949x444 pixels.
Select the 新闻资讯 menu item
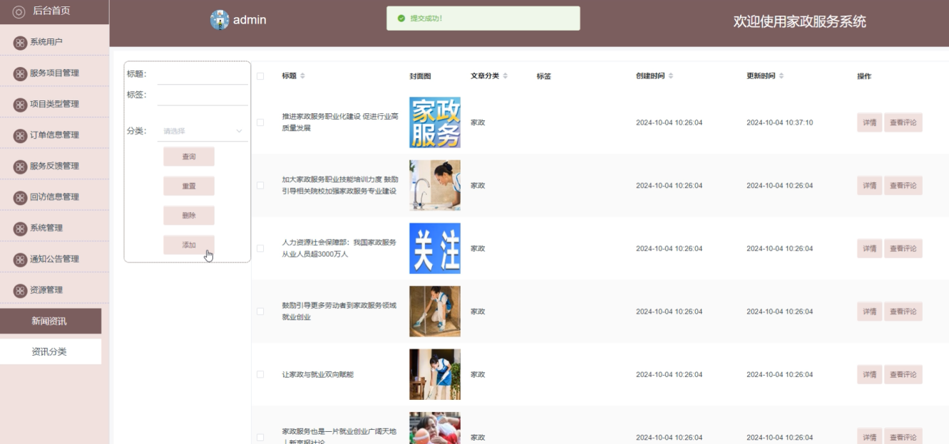[x=51, y=321]
